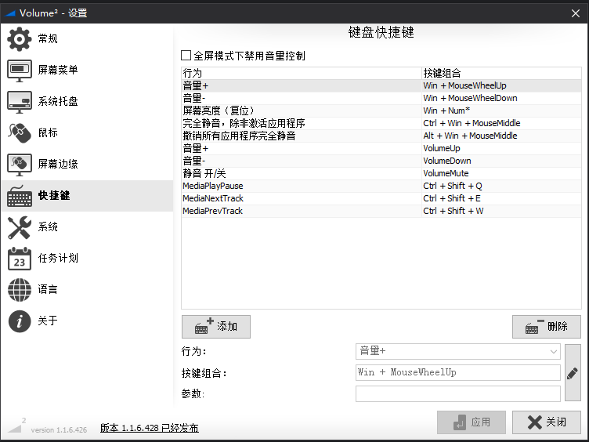This screenshot has width=589, height=442.
Task: Focus the 参数 text field
Action: [x=457, y=393]
